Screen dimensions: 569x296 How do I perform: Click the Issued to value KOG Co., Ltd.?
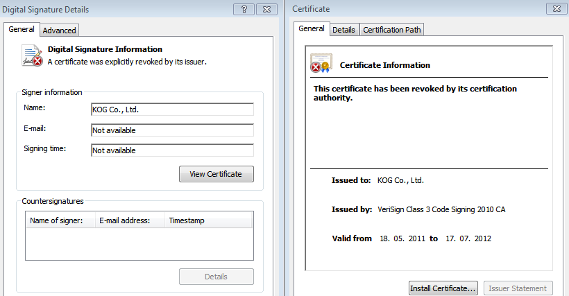400,180
